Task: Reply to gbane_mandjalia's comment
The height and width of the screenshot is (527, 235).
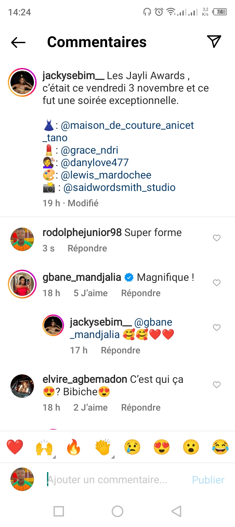Action: point(141,293)
